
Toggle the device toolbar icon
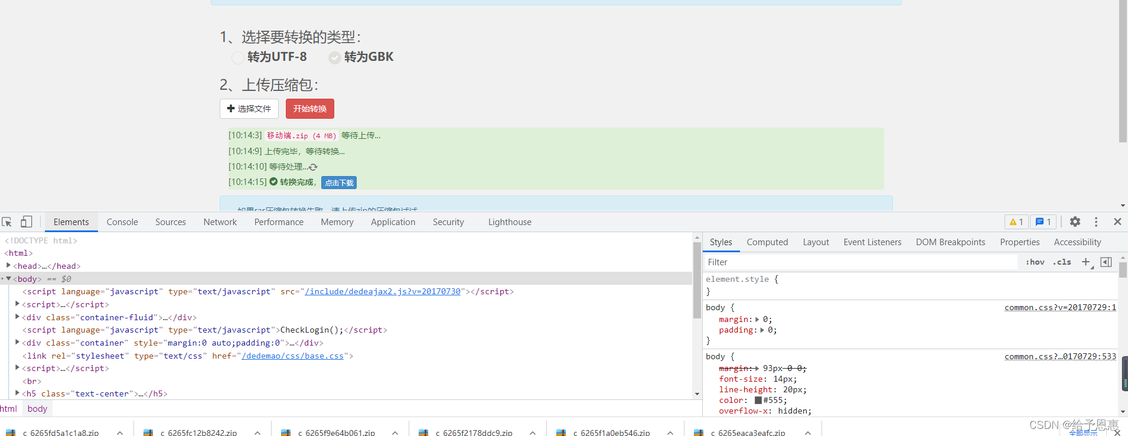[x=26, y=222]
